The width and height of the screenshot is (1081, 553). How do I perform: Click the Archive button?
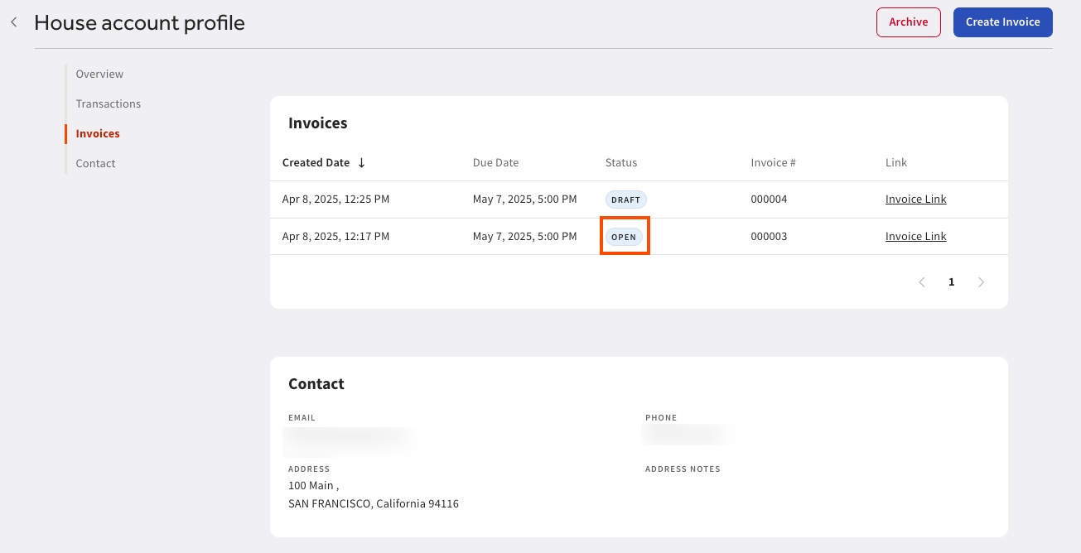point(908,22)
